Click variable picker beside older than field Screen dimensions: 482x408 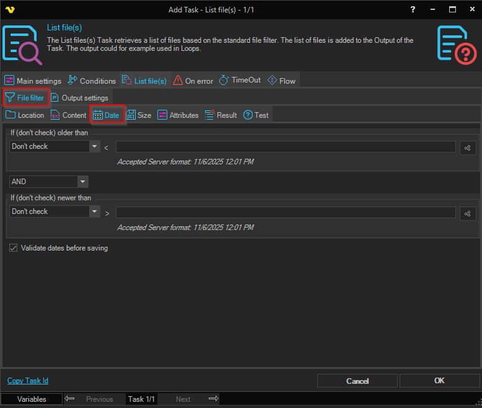tap(468, 148)
